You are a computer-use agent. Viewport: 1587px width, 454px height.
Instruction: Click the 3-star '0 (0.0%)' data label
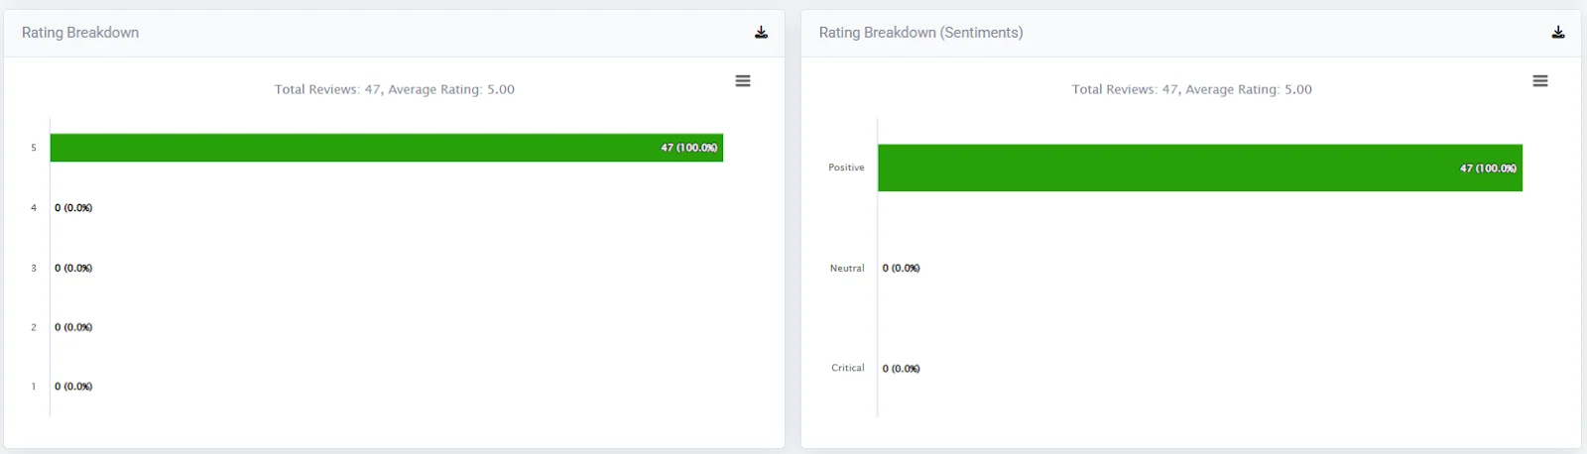pyautogui.click(x=73, y=269)
